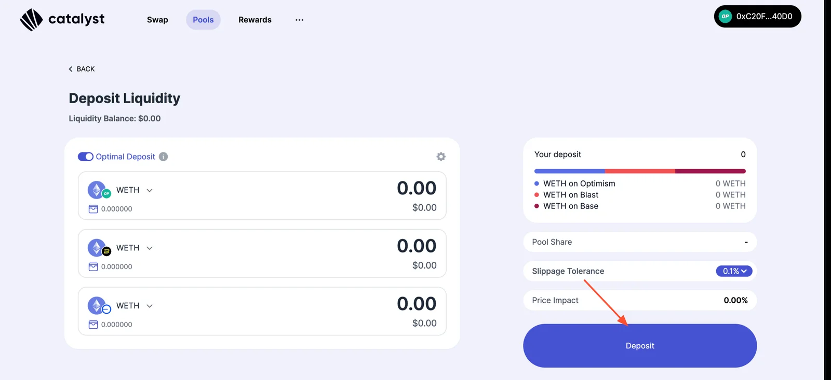The height and width of the screenshot is (380, 831).
Task: Open the Rewards tab
Action: pyautogui.click(x=255, y=20)
